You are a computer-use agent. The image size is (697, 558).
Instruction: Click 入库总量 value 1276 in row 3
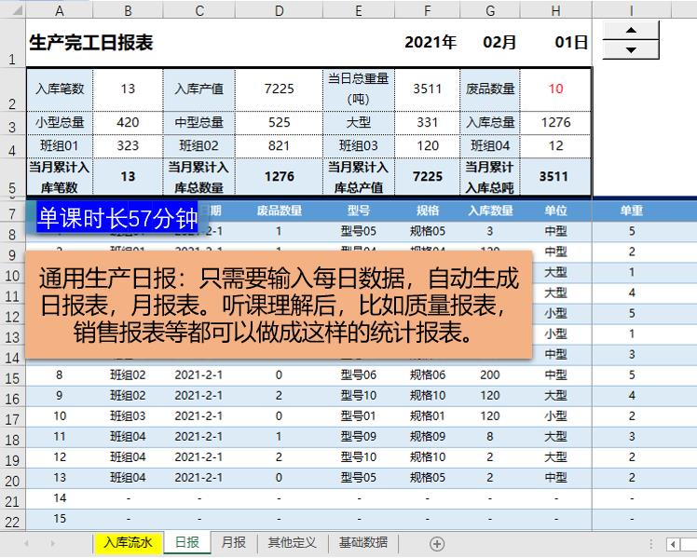point(555,122)
